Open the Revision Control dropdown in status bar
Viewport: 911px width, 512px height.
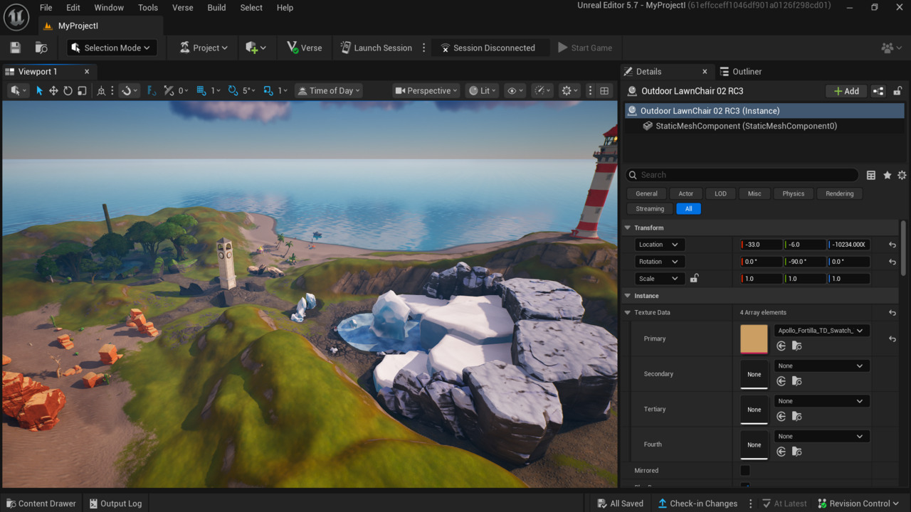coord(860,503)
